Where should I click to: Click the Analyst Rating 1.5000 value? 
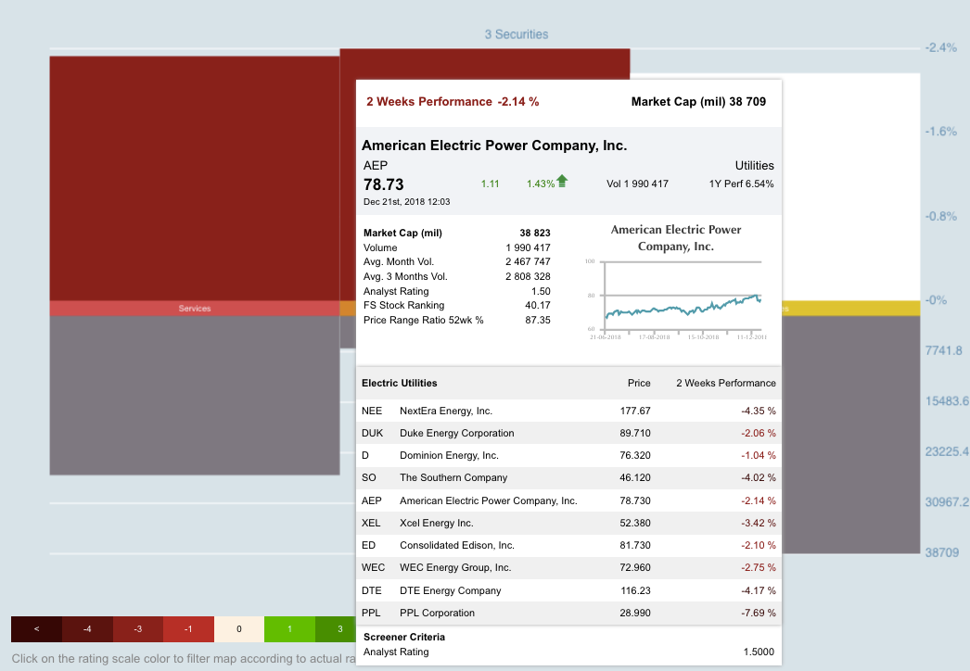coord(759,652)
